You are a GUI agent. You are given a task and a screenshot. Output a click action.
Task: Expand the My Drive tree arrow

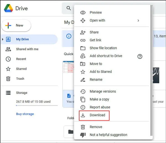pos(3,39)
